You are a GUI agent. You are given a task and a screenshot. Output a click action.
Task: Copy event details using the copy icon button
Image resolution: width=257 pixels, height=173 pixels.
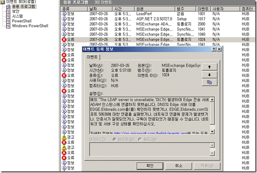tap(209, 82)
